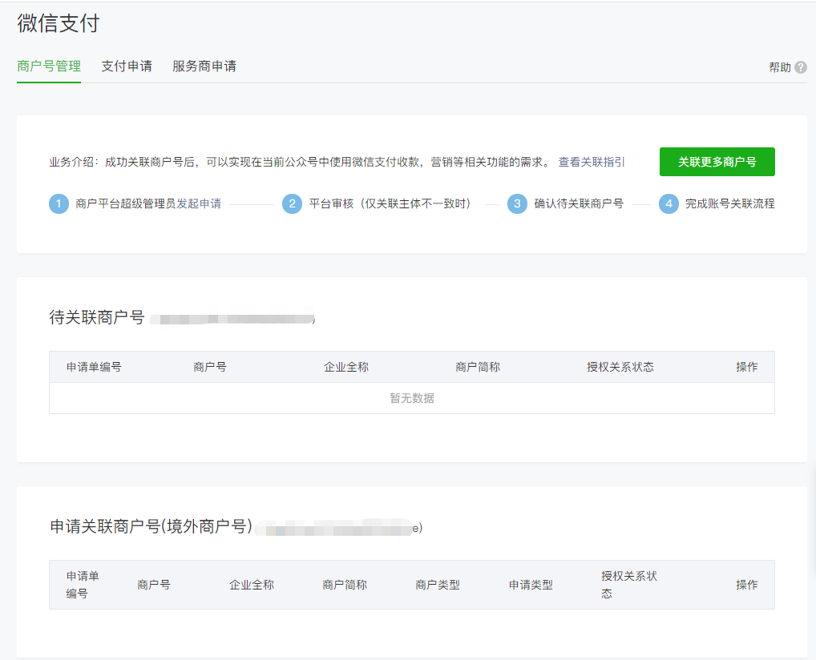Click 操作 header in 待关联商户号 table
The width and height of the screenshot is (816, 660).
pyautogui.click(x=747, y=367)
